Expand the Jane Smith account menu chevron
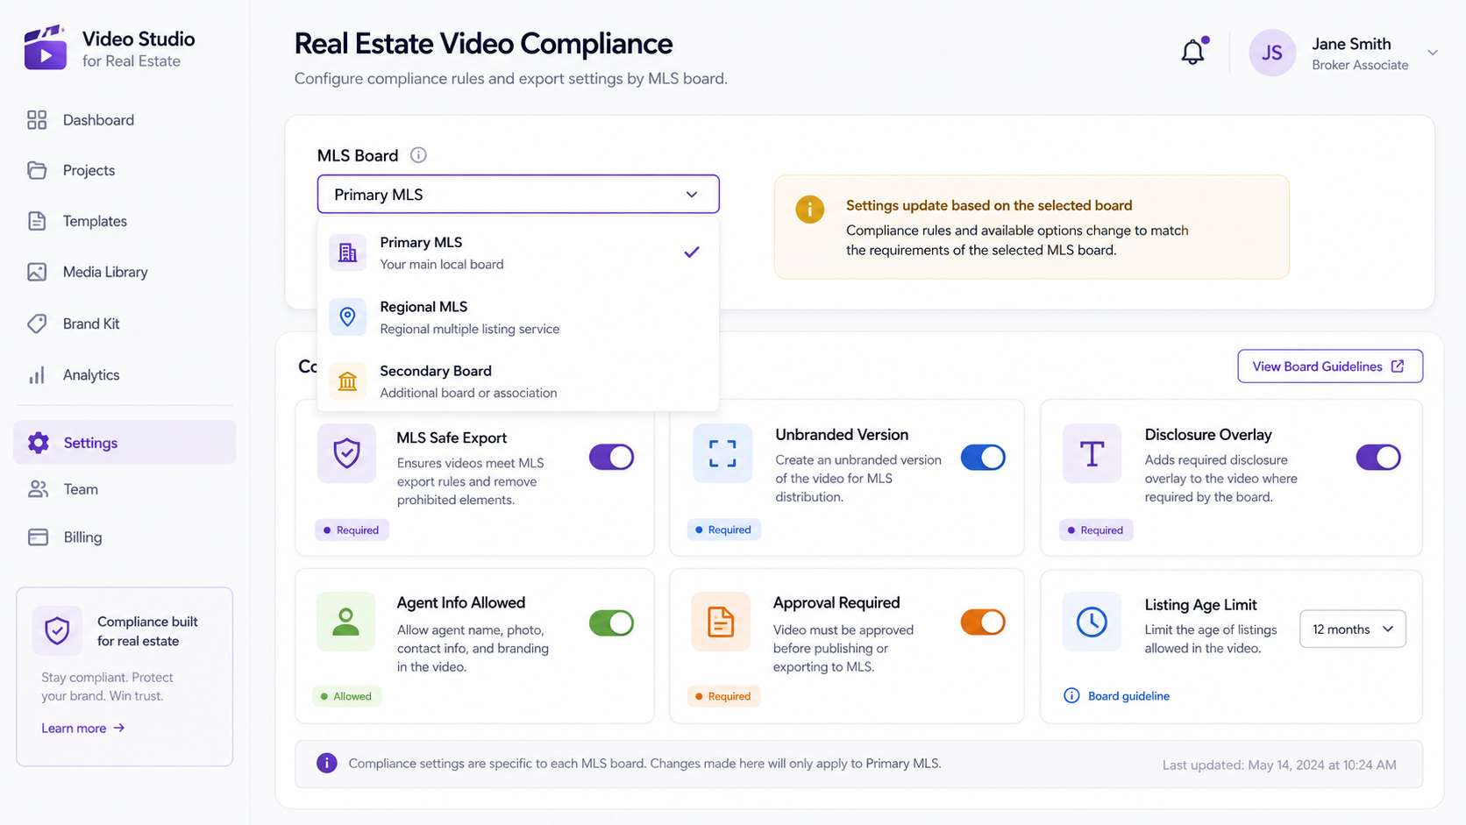Viewport: 1466px width, 825px height. click(x=1432, y=53)
